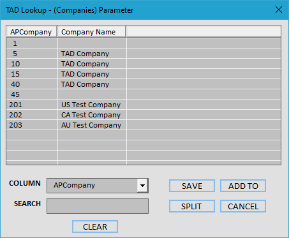Select the APCompany combo box field
The height and width of the screenshot is (238, 289).
(98, 186)
